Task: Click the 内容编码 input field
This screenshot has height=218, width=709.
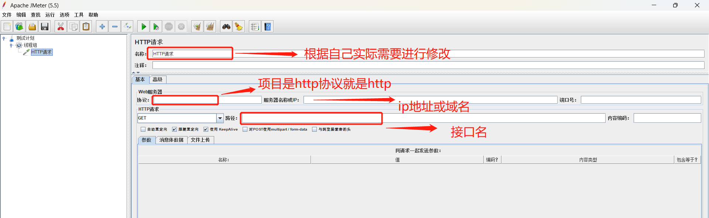Action: point(667,118)
